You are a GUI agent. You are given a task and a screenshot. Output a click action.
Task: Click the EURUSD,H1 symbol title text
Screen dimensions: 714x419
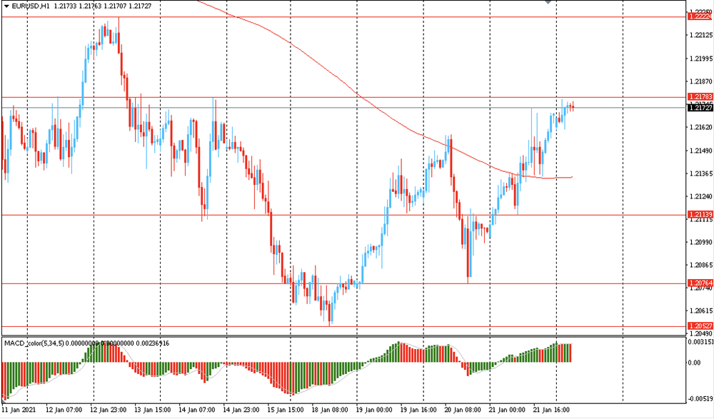31,6
